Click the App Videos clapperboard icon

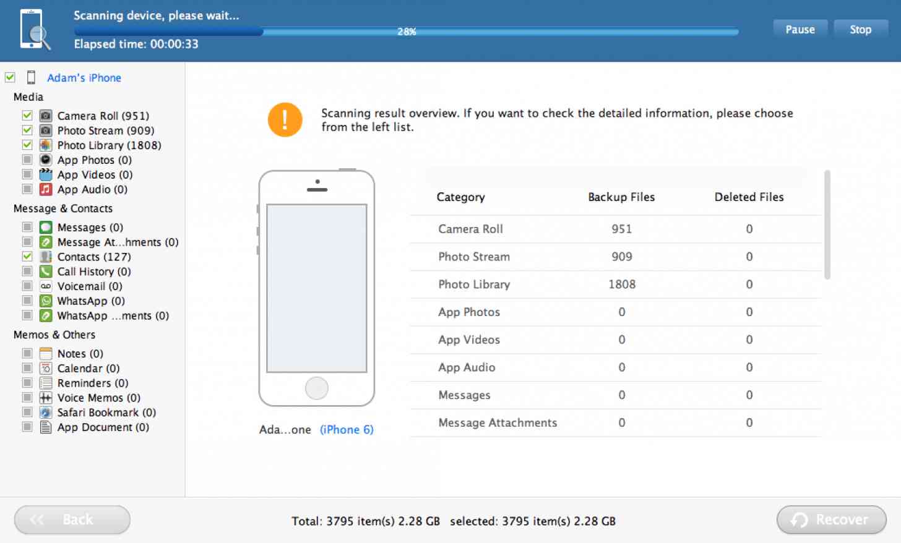click(x=46, y=174)
